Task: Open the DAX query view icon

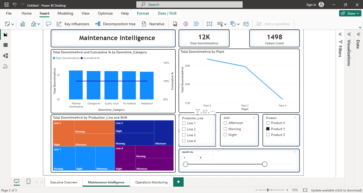Action: pyautogui.click(x=5, y=66)
